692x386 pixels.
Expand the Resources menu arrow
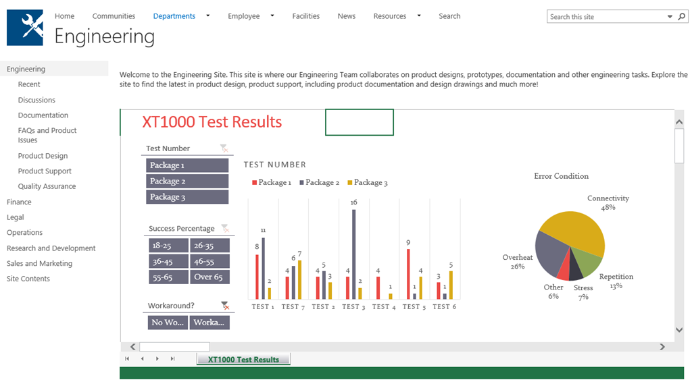tap(419, 16)
